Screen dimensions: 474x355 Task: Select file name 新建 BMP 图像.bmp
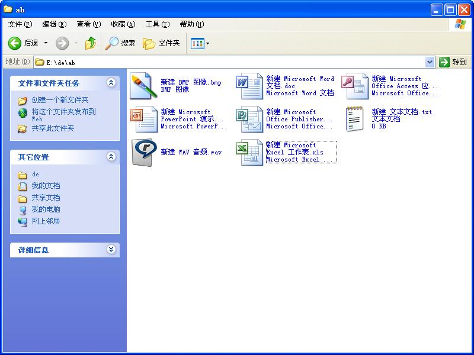[191, 82]
